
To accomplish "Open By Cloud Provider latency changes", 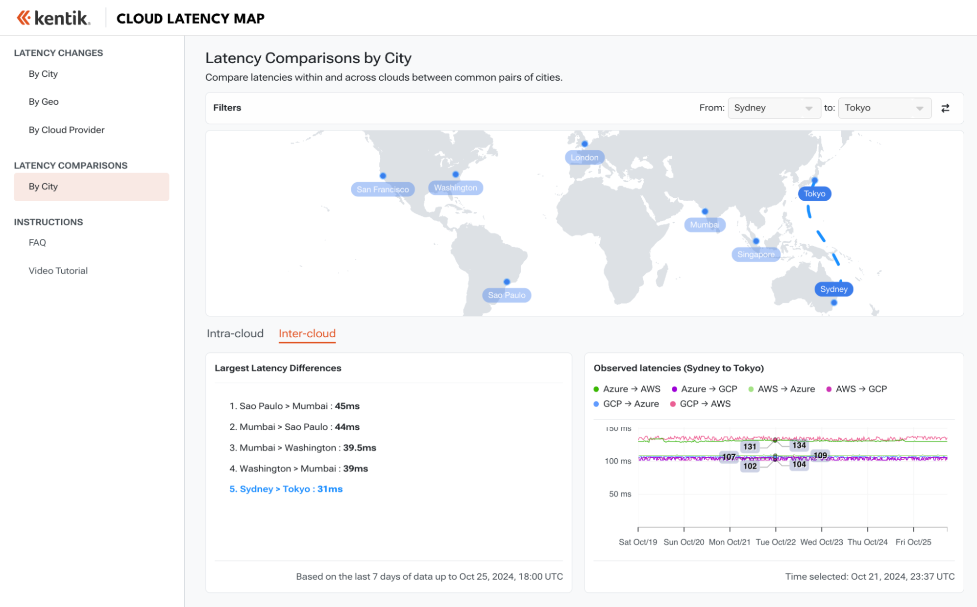I will (x=67, y=130).
